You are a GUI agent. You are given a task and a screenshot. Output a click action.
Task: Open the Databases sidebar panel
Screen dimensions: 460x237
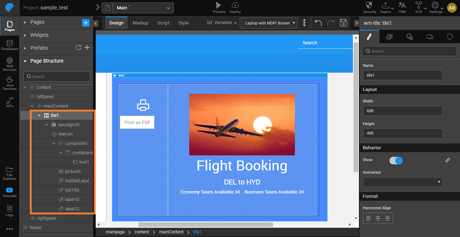pos(10,45)
